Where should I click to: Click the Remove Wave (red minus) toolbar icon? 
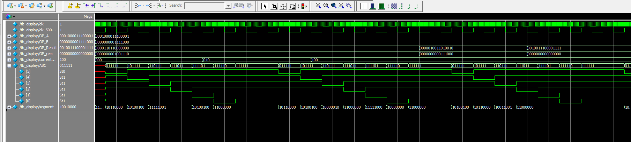pyautogui.click(x=21, y=6)
